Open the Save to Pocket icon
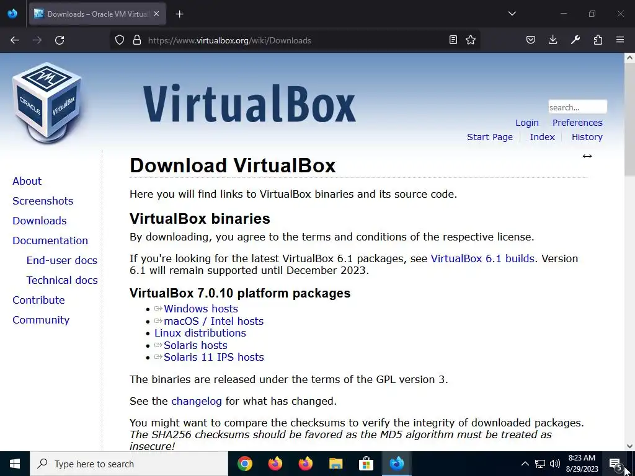635x476 pixels. click(x=531, y=40)
